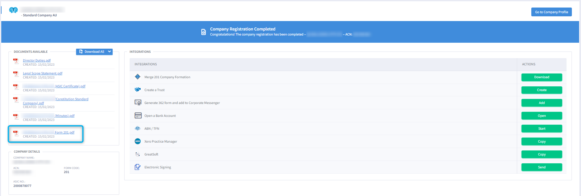Click the PDF icon next to Legal Scope Statement
The height and width of the screenshot is (196, 581).
[x=16, y=74]
